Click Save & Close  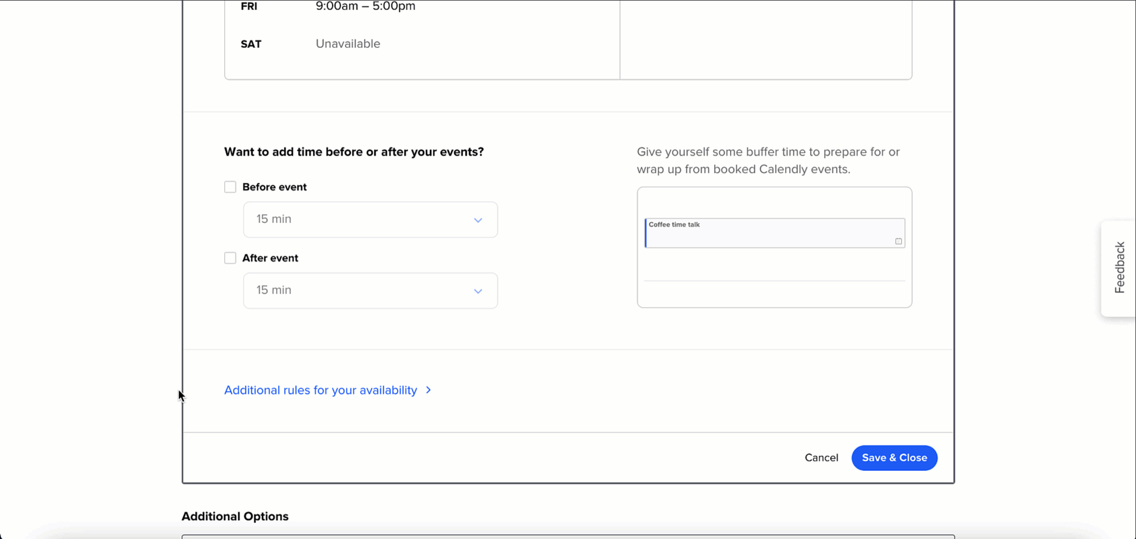[x=894, y=458]
